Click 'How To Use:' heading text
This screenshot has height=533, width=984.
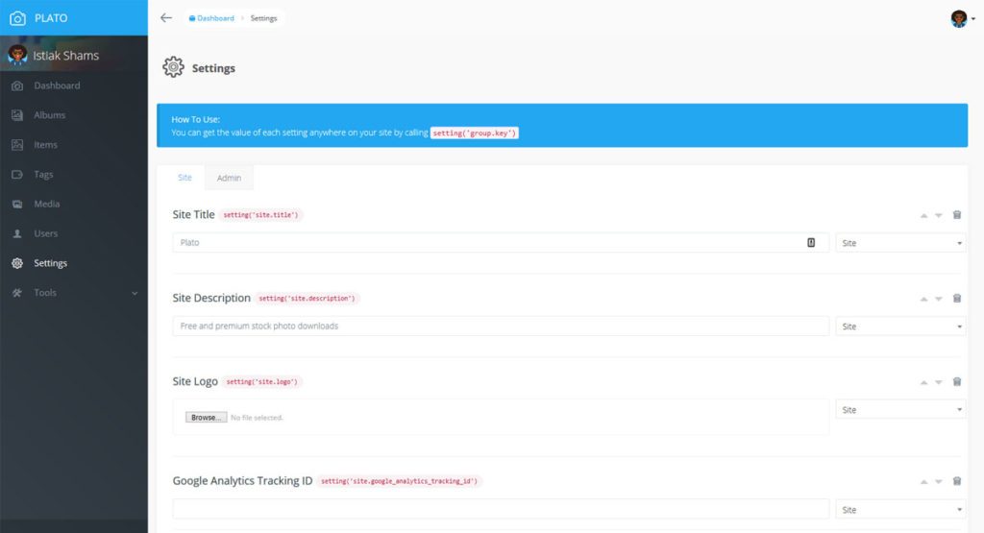point(196,119)
